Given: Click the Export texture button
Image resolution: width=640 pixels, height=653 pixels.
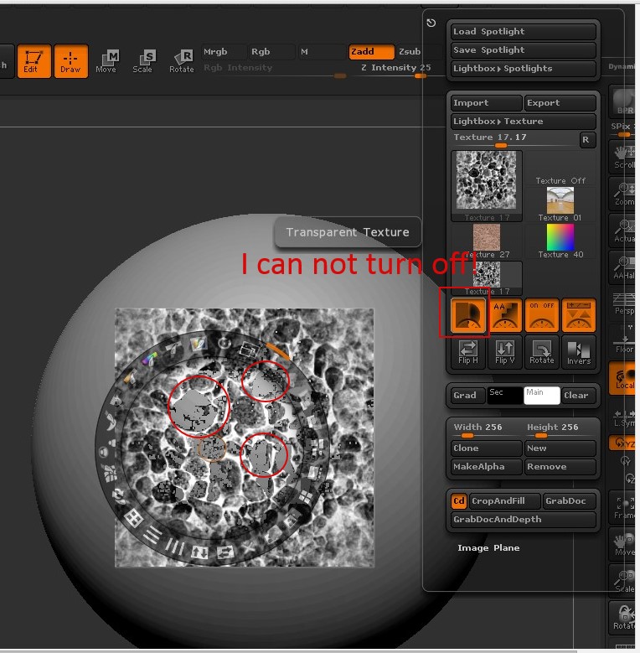Looking at the screenshot, I should [x=560, y=103].
